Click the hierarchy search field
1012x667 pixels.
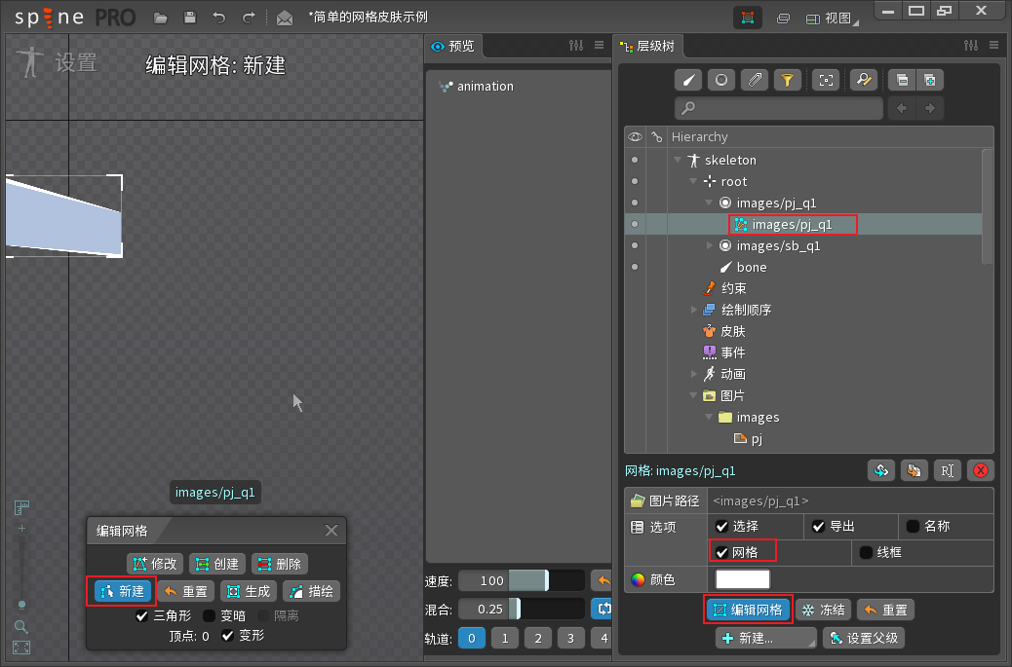point(779,108)
